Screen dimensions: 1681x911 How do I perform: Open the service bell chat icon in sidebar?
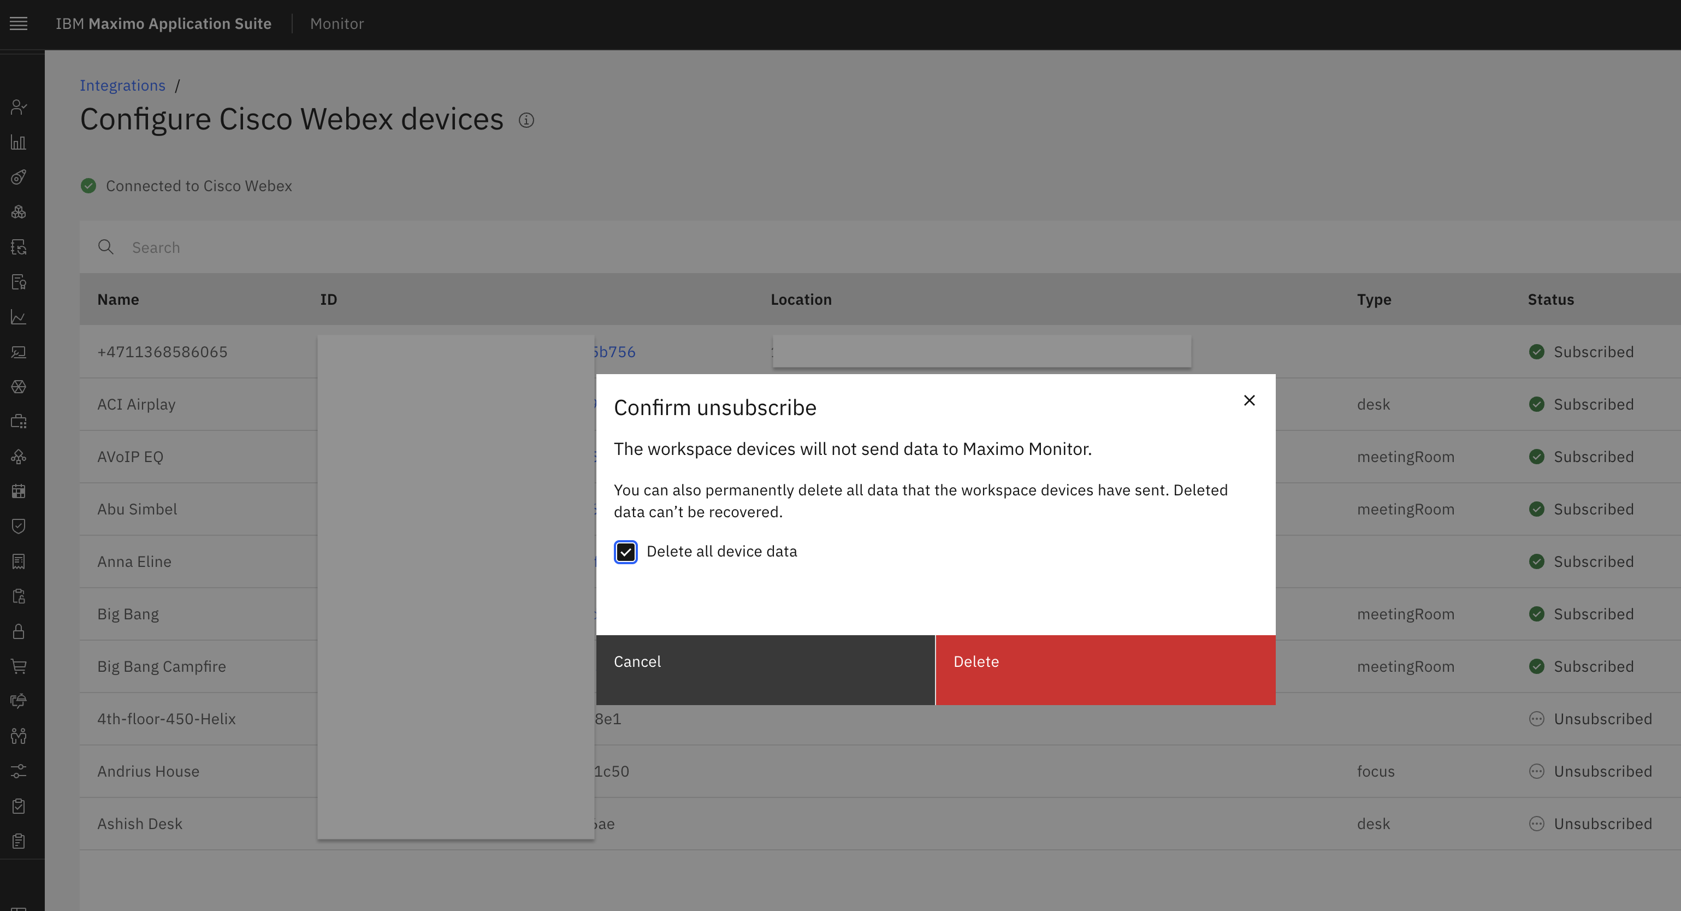(x=18, y=701)
